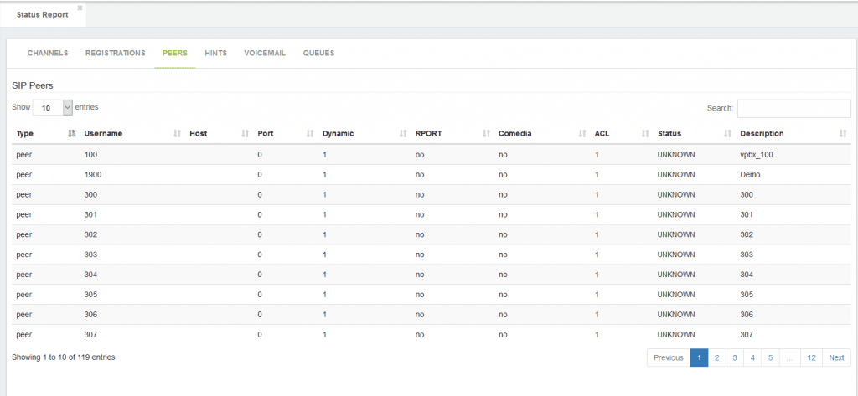
Task: Click Next pagination button
Action: coord(836,357)
